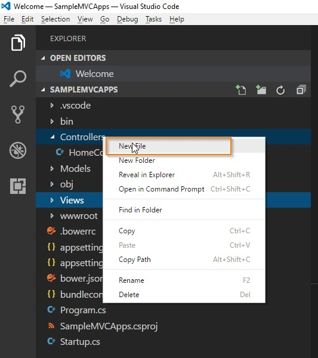Image resolution: width=318 pixels, height=358 pixels.
Task: Open the .bowerrc file
Action: click(78, 232)
